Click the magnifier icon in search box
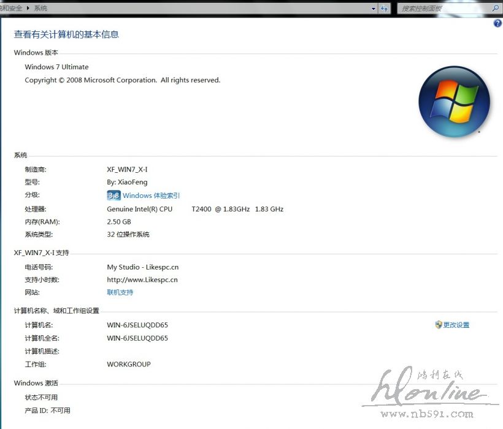503x429 pixels. tap(496, 9)
